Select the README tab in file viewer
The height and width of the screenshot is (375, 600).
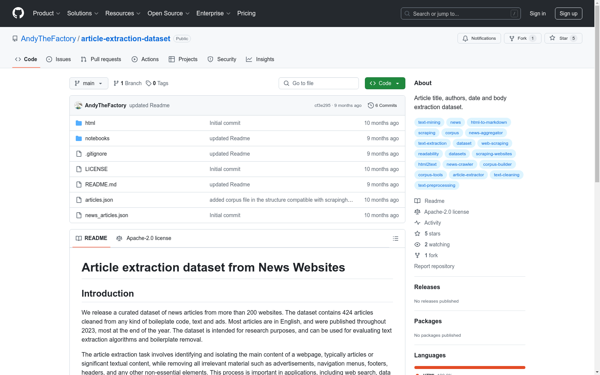coord(91,238)
